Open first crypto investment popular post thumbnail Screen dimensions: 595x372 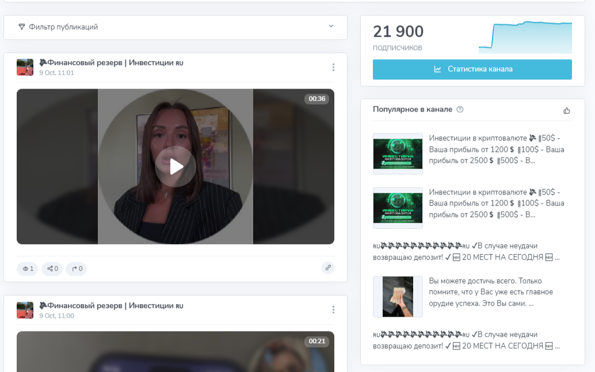coord(398,154)
